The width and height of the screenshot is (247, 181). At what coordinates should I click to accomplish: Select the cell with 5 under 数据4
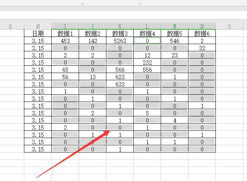147,113
